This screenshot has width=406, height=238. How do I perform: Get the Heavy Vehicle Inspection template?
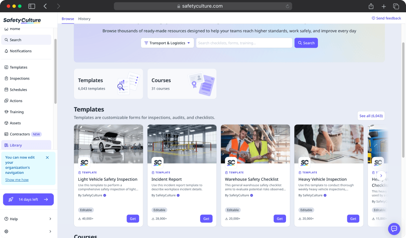(353, 218)
